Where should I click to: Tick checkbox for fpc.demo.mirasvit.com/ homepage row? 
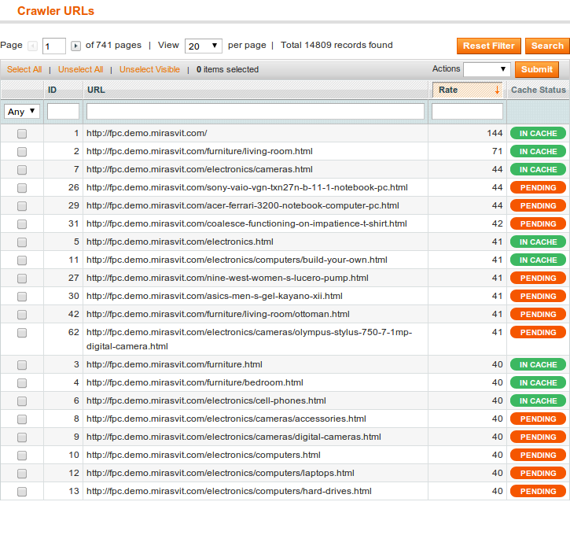pyautogui.click(x=22, y=134)
